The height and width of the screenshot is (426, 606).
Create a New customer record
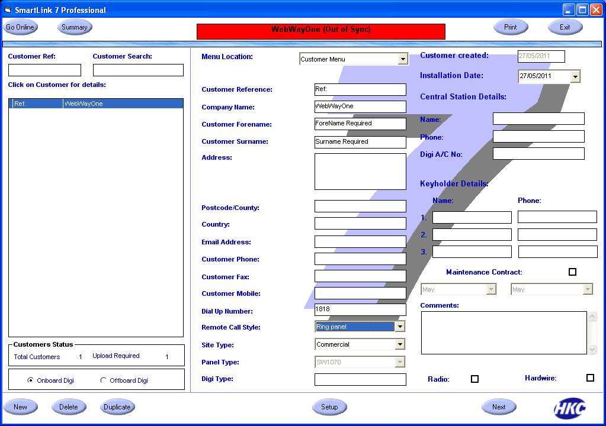[x=20, y=407]
